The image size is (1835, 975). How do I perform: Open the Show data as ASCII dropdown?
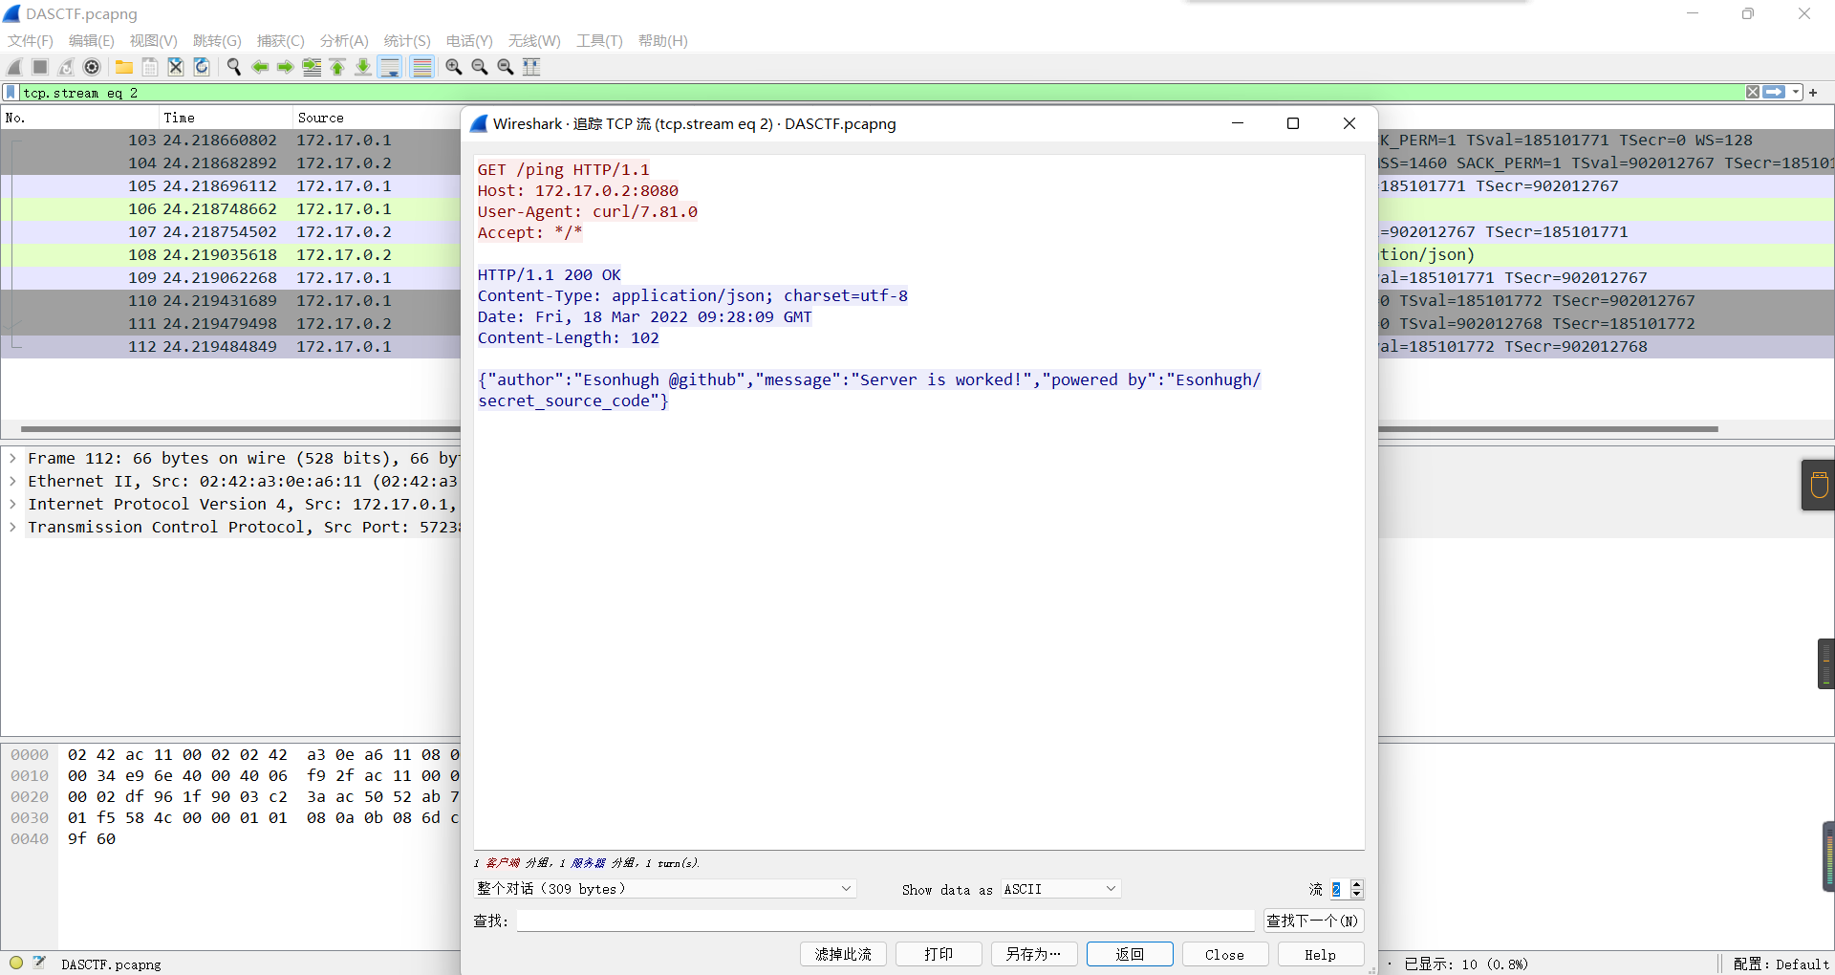point(1060,889)
